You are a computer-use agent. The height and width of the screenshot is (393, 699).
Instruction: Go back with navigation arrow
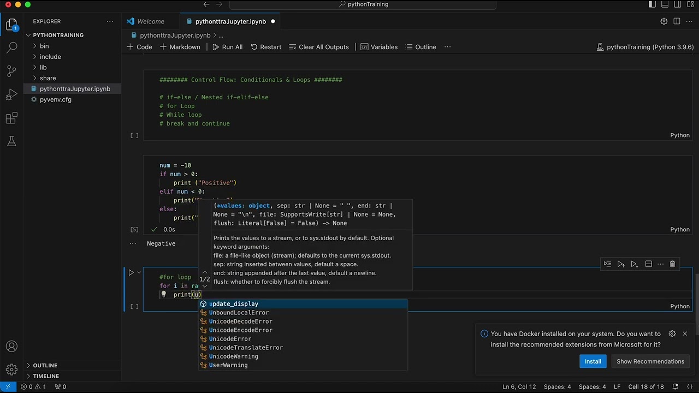click(206, 4)
